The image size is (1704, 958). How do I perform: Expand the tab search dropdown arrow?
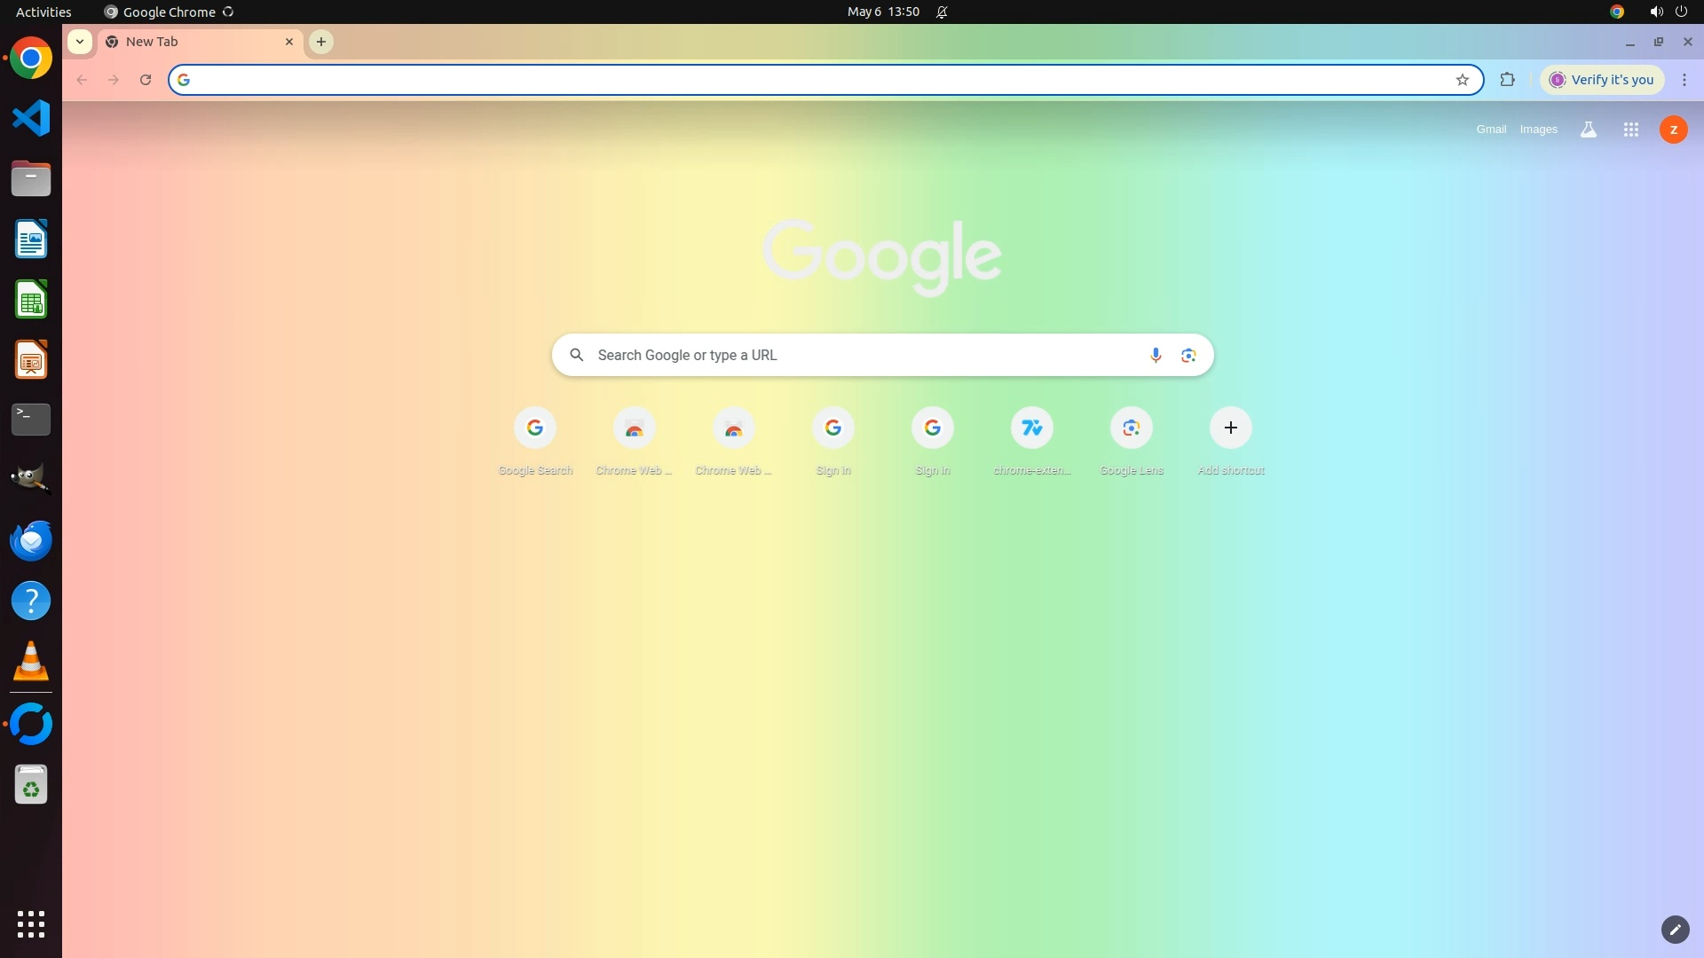(80, 42)
